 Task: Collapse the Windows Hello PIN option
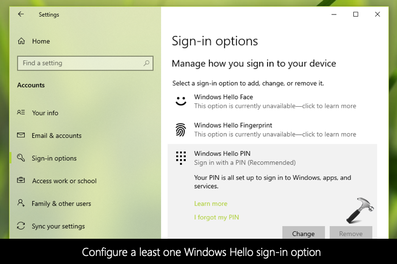pos(272,158)
